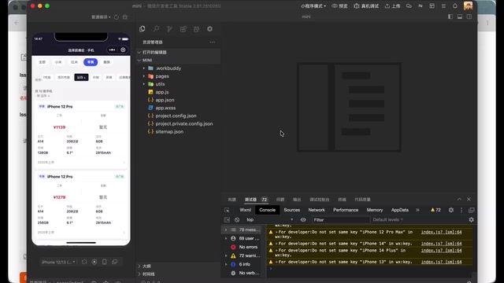The image size is (504, 283).
Task: Open console settings gear beside Default levels
Action: 471,220
